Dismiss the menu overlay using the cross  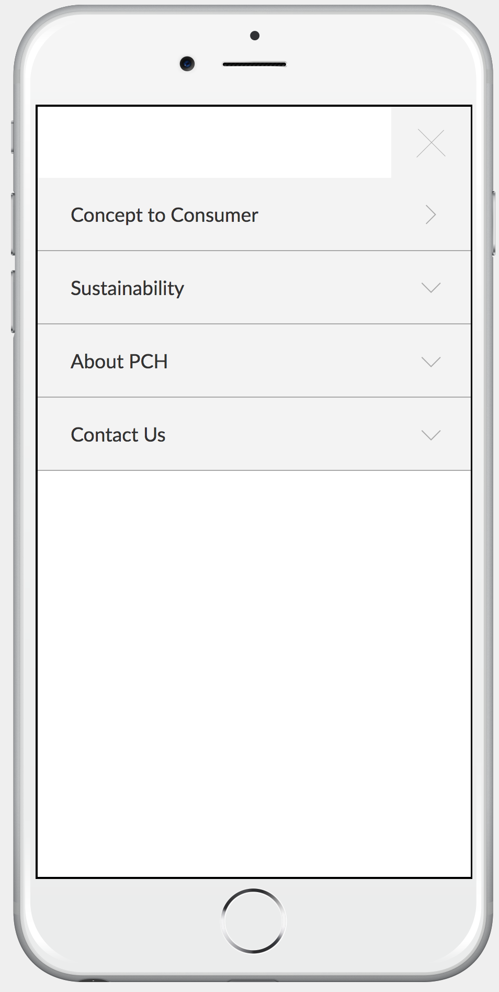tap(431, 143)
